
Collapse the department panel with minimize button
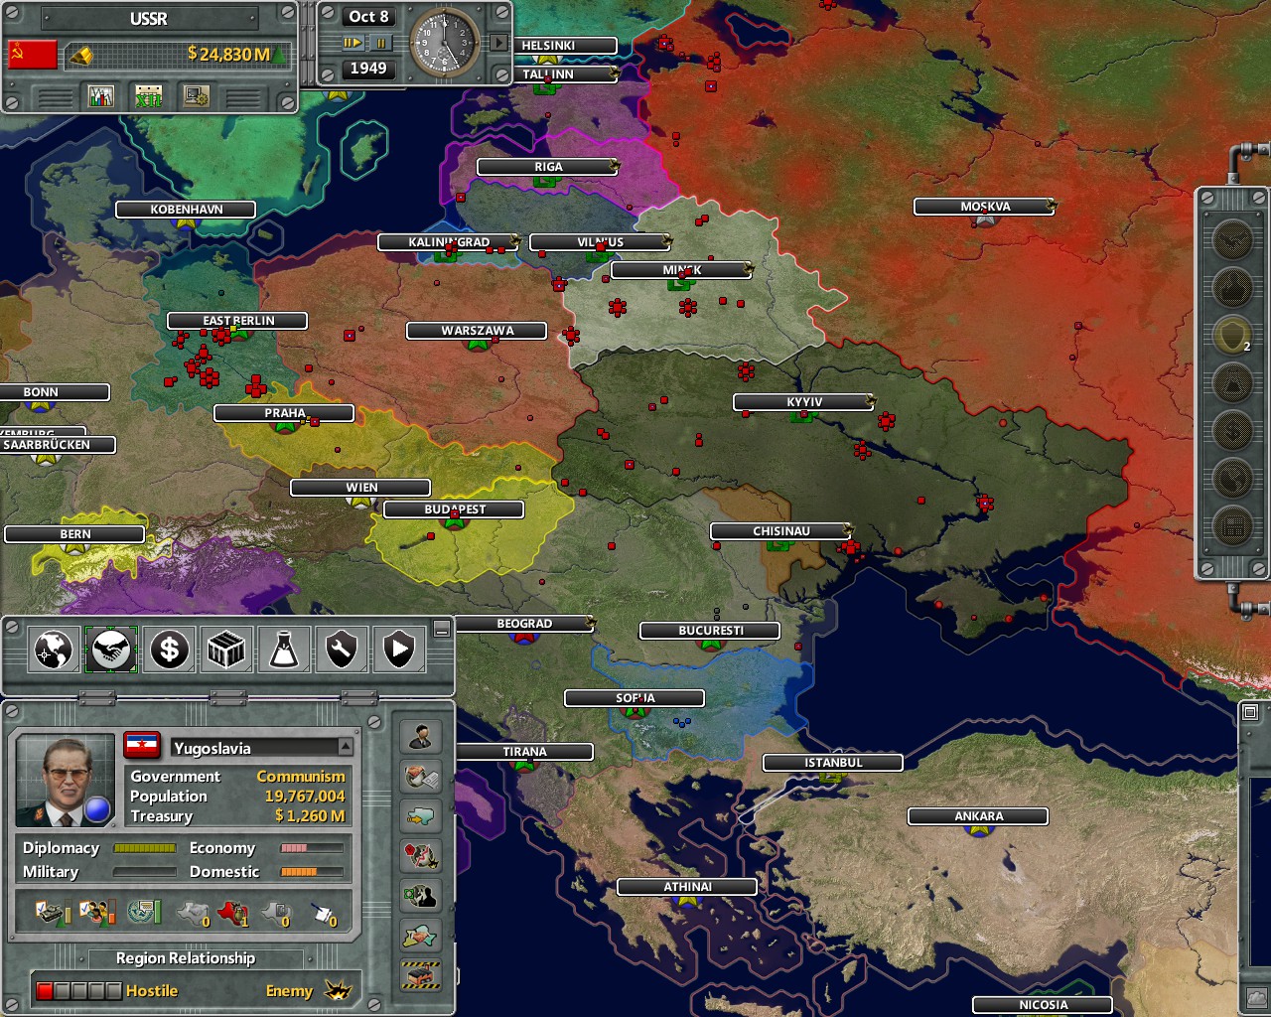coord(442,629)
